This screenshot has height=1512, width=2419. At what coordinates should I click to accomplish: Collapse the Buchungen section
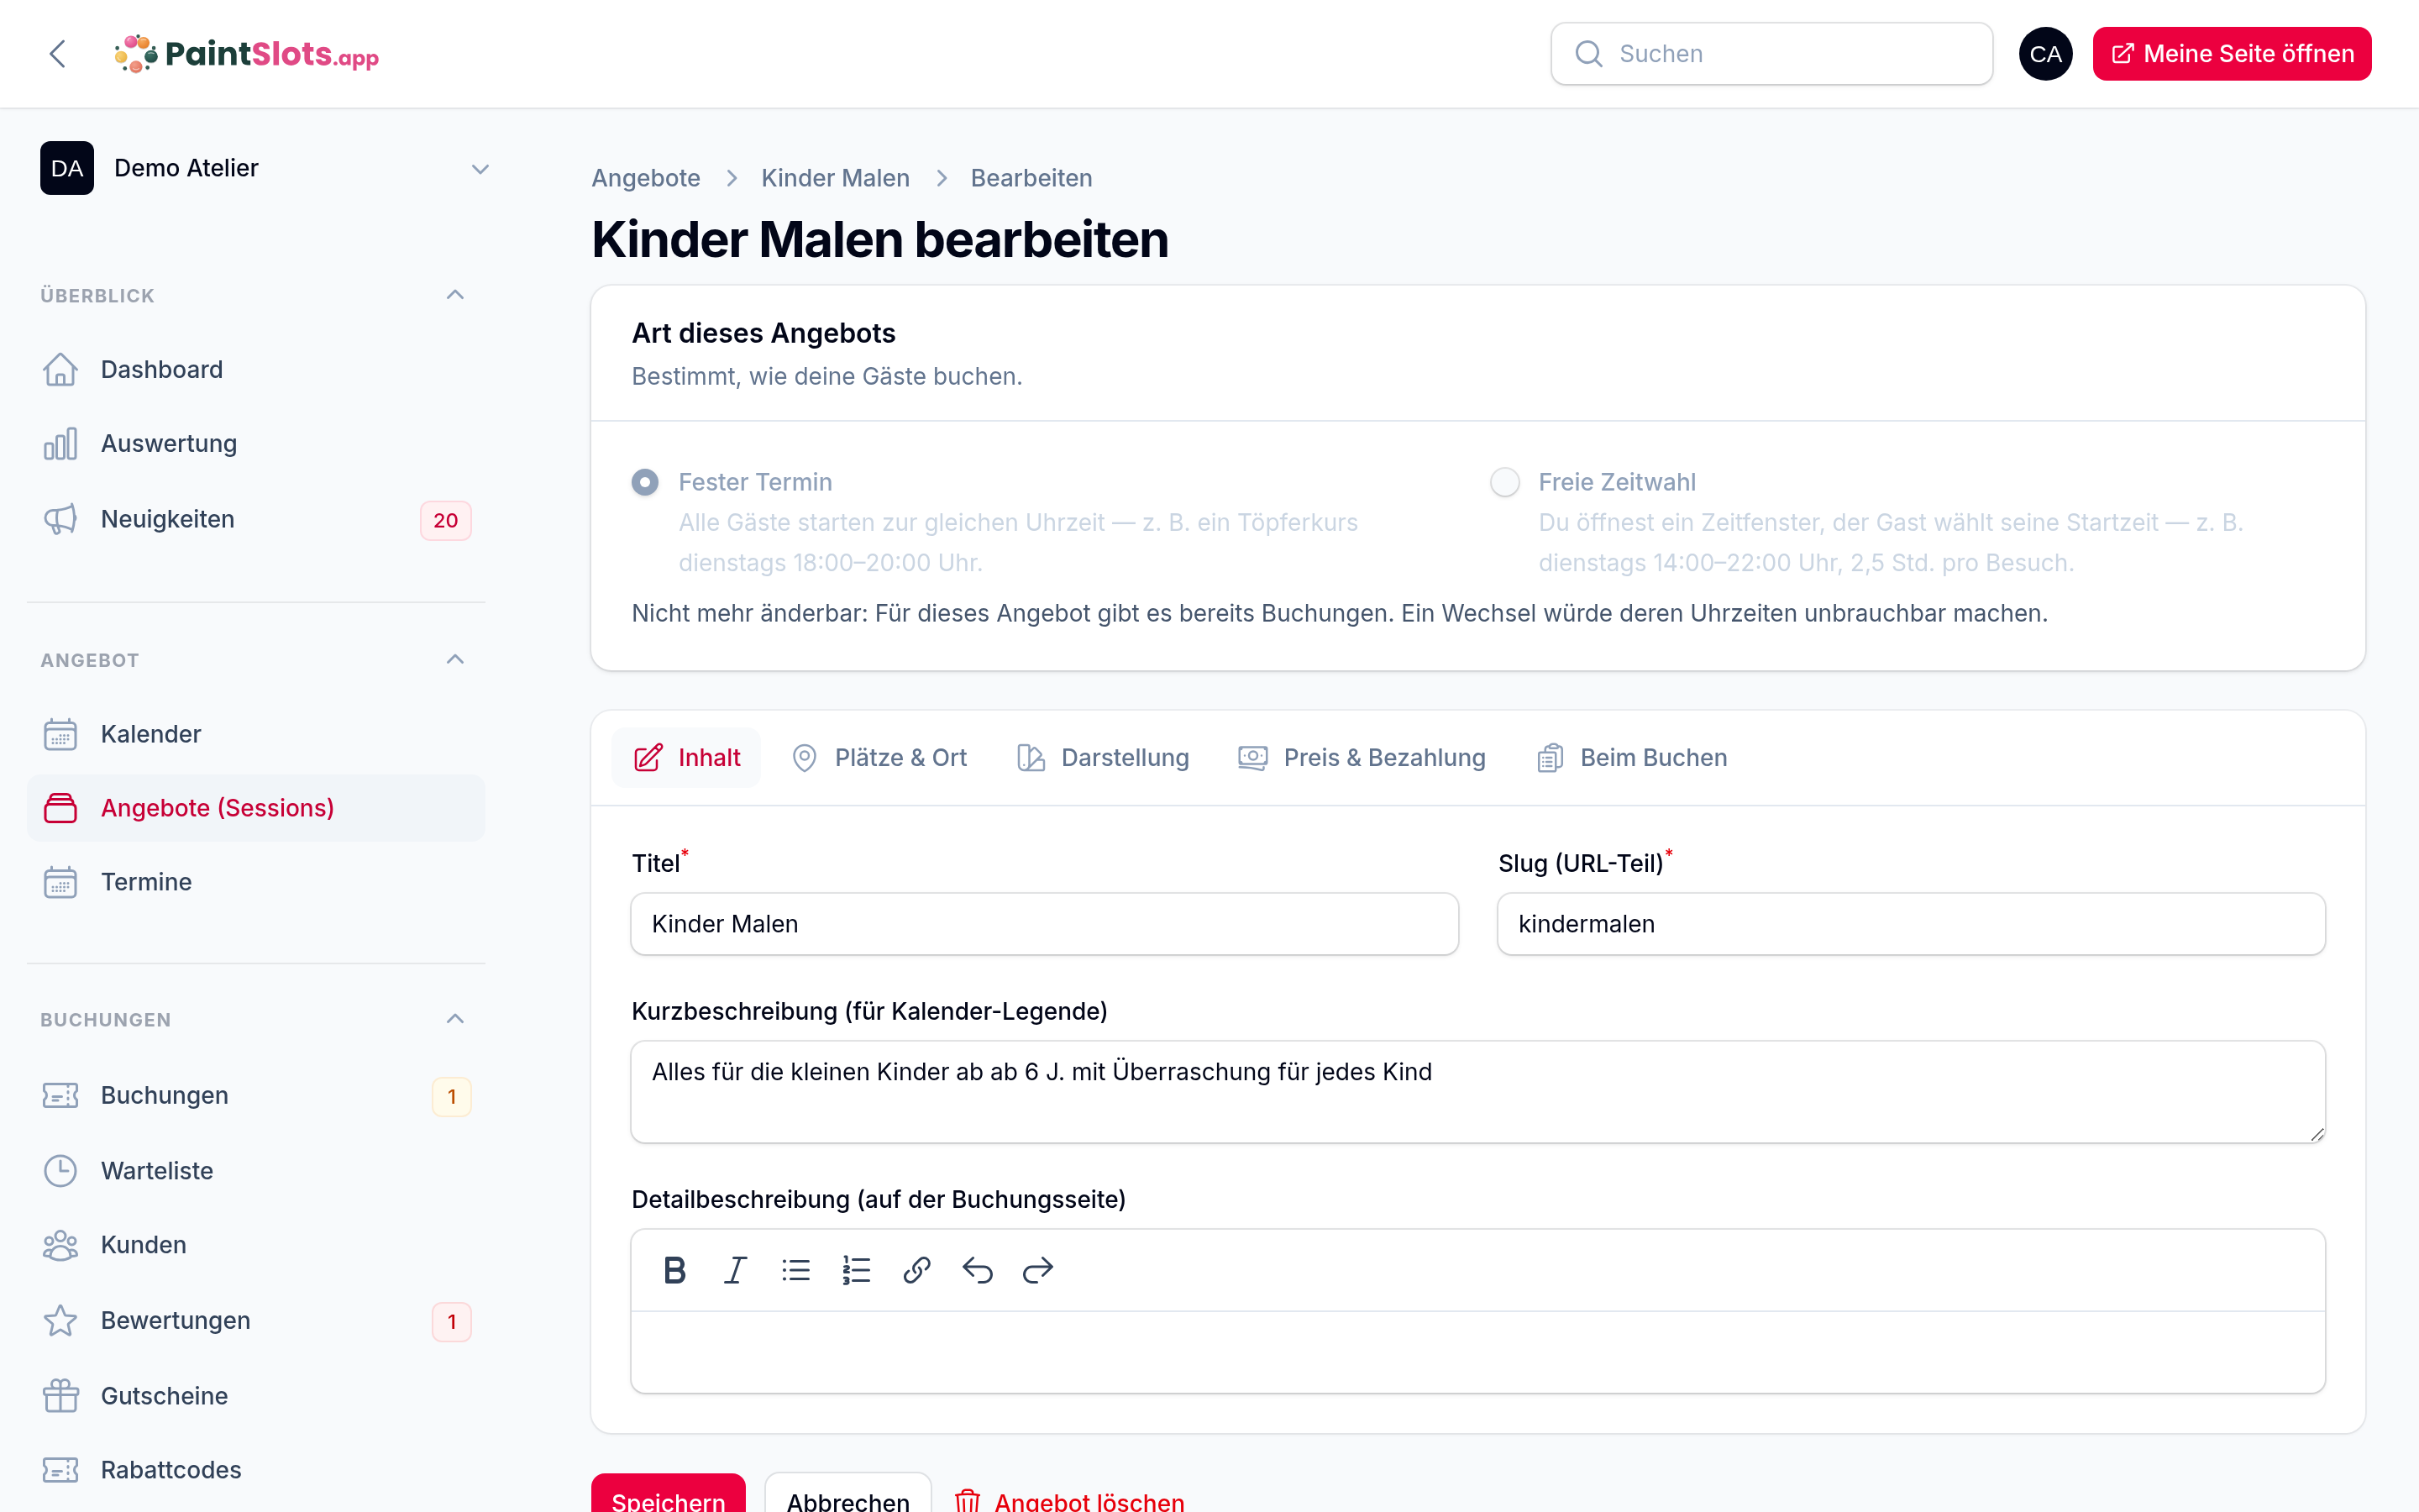click(454, 1019)
